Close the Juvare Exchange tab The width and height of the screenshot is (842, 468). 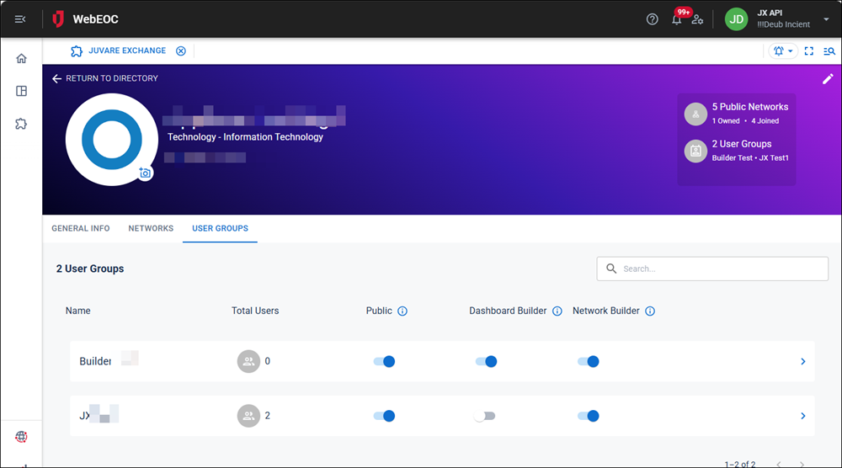point(181,51)
